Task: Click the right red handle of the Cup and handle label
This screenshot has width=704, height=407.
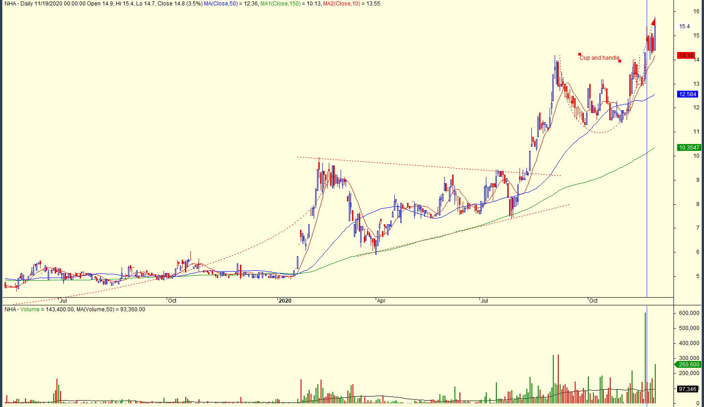Action: [620, 61]
